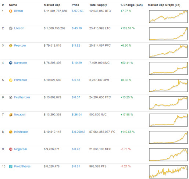Click the ProtoShares logo icon
The height and width of the screenshot is (179, 189).
(11, 167)
